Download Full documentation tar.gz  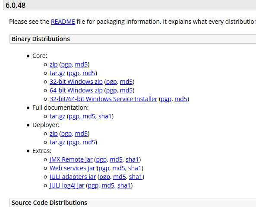pos(57,116)
